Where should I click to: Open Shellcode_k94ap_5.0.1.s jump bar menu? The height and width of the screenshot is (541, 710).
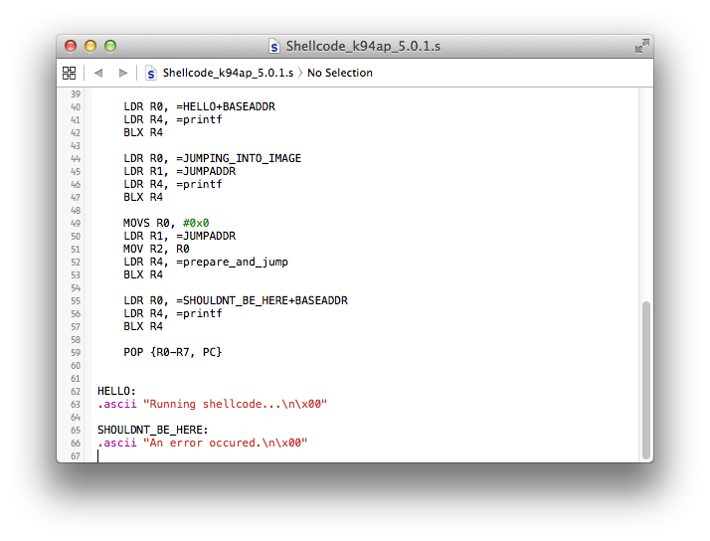coord(228,73)
